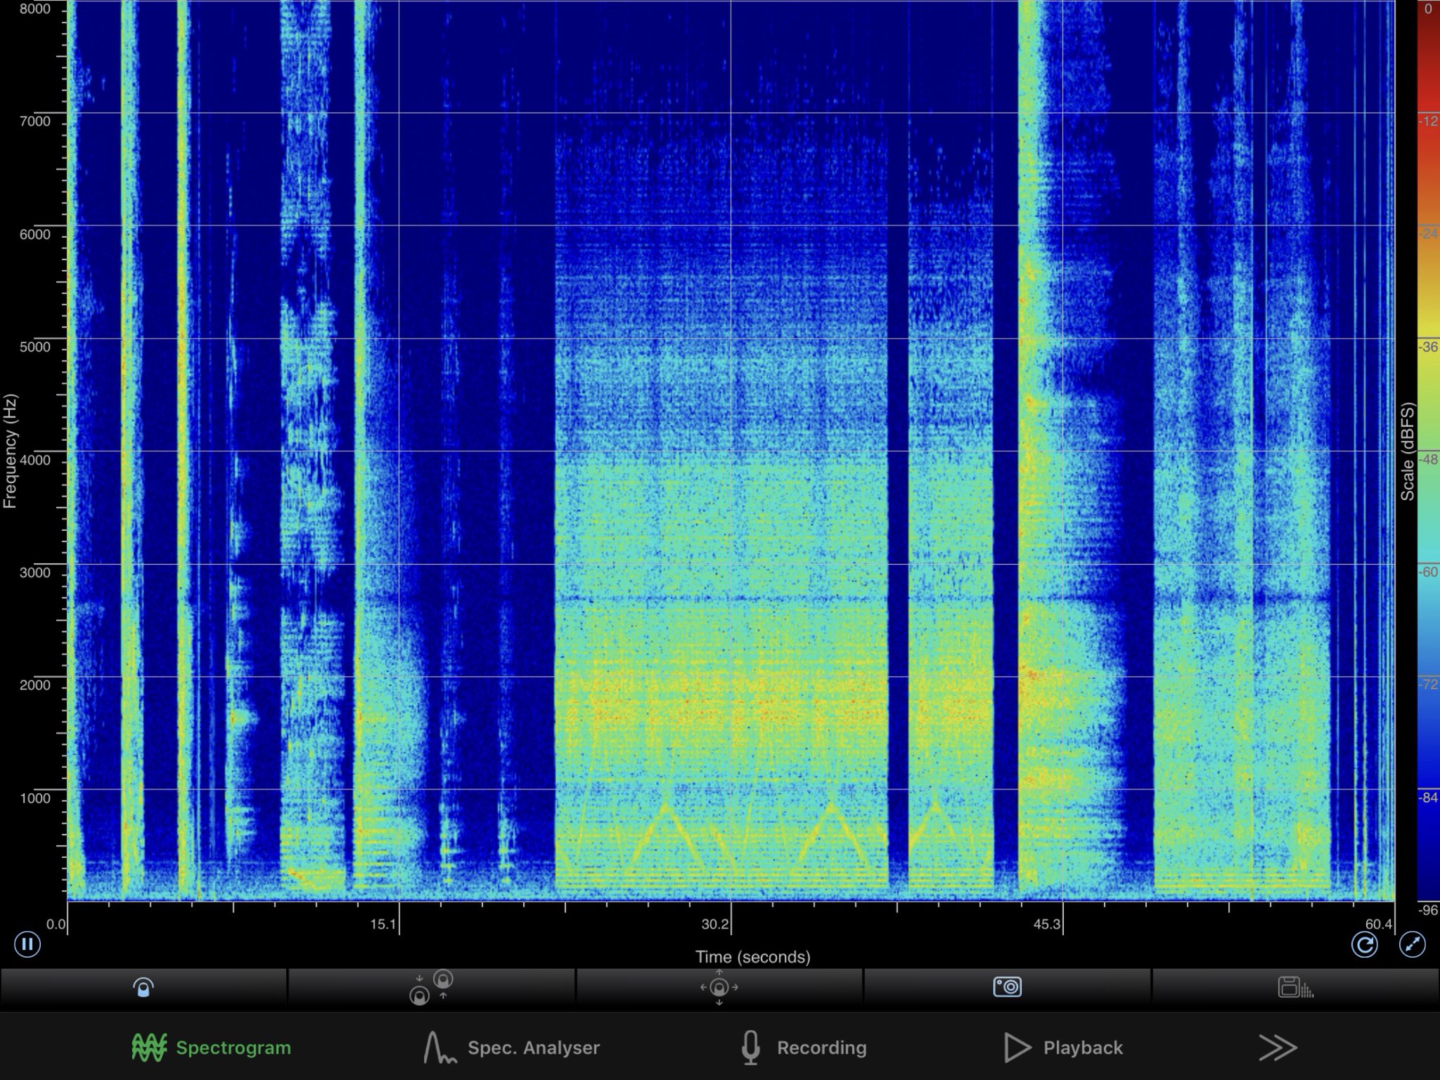Take a snapshot with the camera icon
Image resolution: width=1440 pixels, height=1080 pixels.
[x=1007, y=987]
